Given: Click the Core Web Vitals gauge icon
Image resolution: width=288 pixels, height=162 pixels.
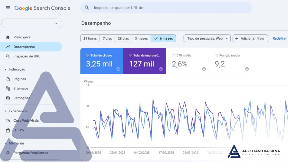Looking at the screenshot, I should pos(8,121).
